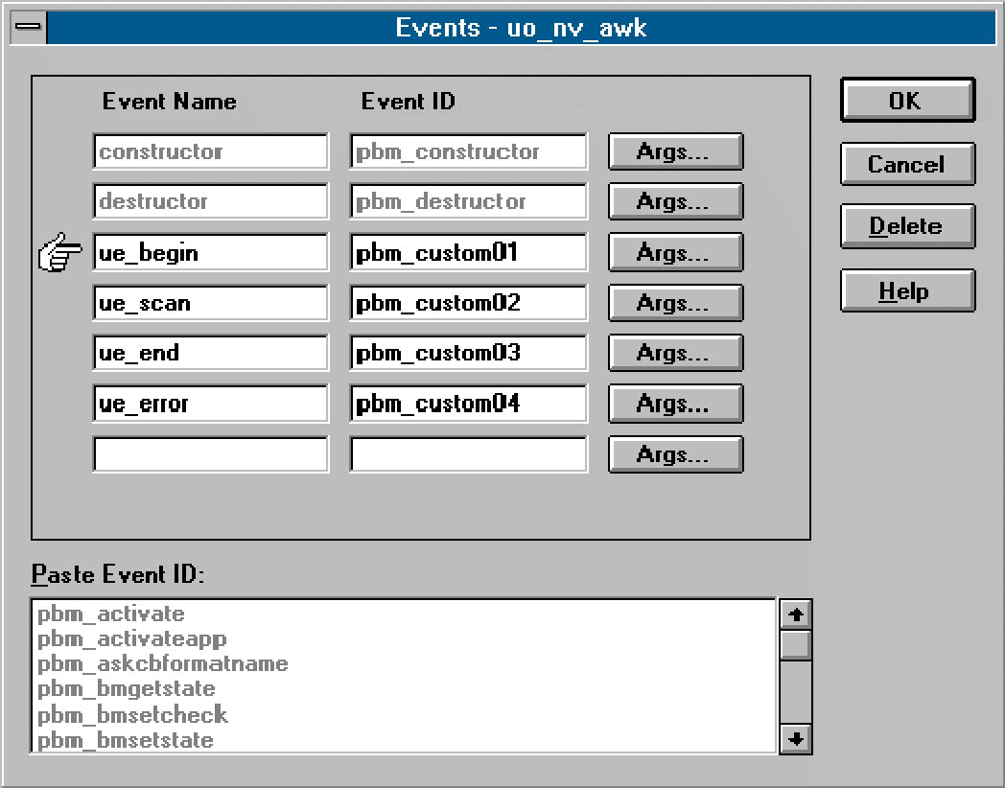This screenshot has width=1005, height=788.
Task: Open the window system menu icon
Action: pos(25,27)
